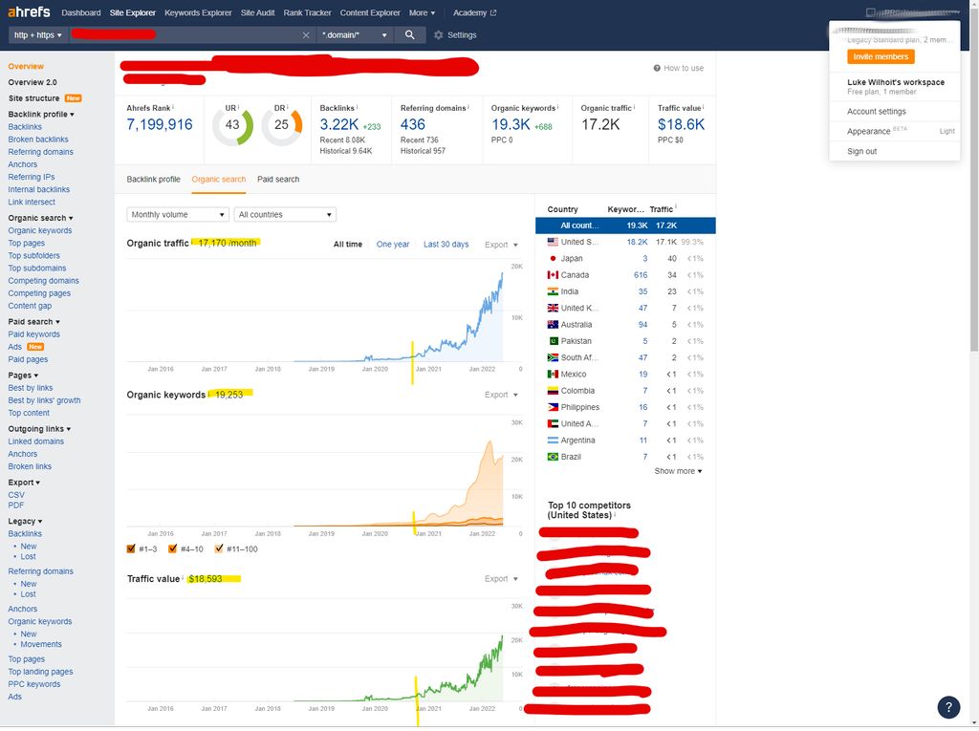The image size is (979, 731).
Task: Click the Pakistan flag icon
Action: 553,341
